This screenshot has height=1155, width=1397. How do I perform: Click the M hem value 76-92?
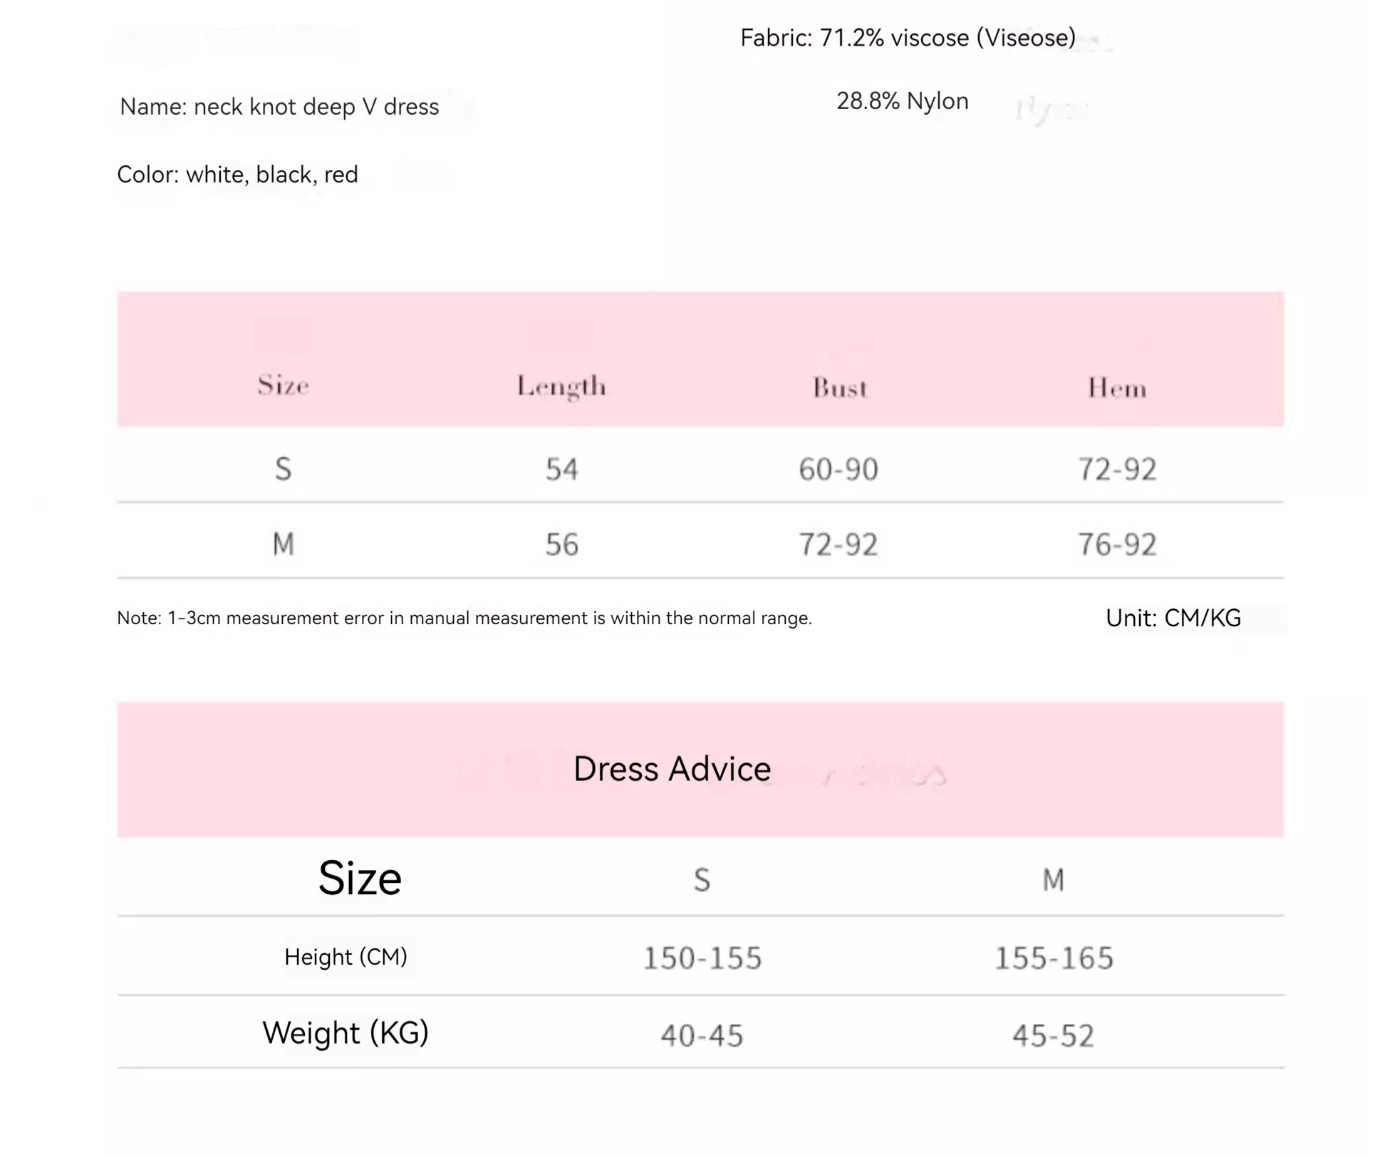tap(1117, 545)
